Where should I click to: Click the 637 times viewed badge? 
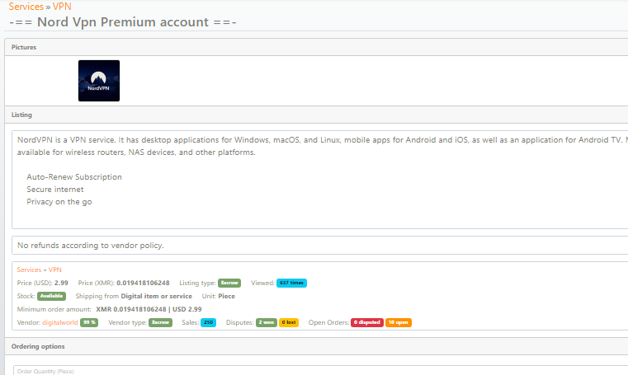click(x=291, y=283)
